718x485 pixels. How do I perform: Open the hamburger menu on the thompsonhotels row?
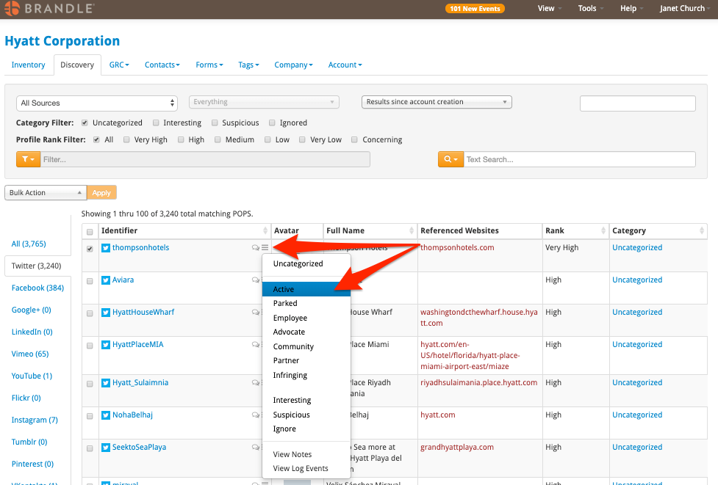point(264,247)
